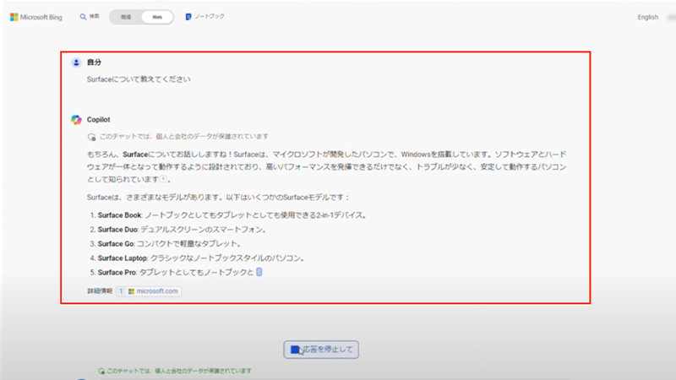Click the user message "Surfaceについて教えてください"
This screenshot has height=380, width=676.
click(139, 80)
